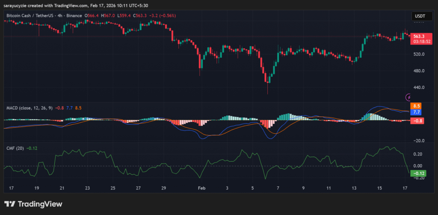Click the green -0.12 CMF value label
The width and height of the screenshot is (438, 215).
point(417,173)
